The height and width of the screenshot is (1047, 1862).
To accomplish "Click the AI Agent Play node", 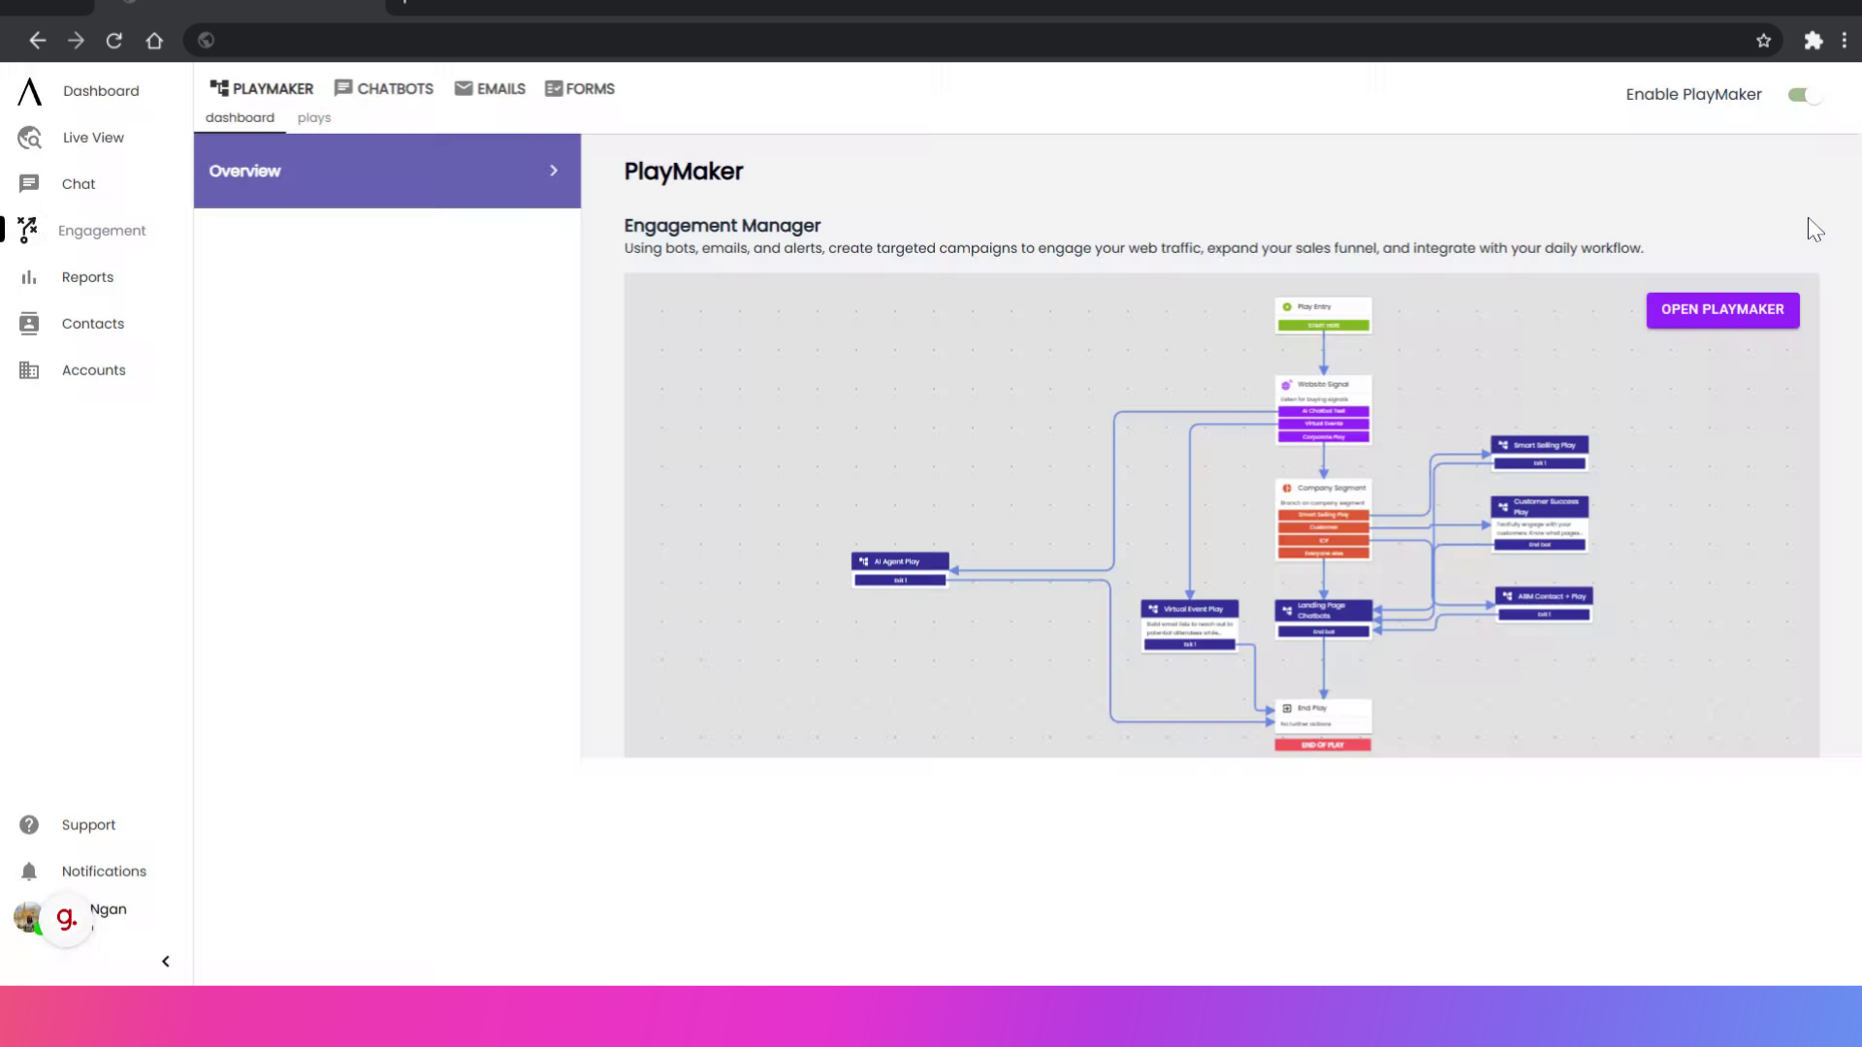I will tap(900, 570).
